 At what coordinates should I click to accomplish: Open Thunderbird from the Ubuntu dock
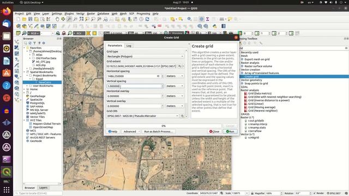[x=7, y=23]
